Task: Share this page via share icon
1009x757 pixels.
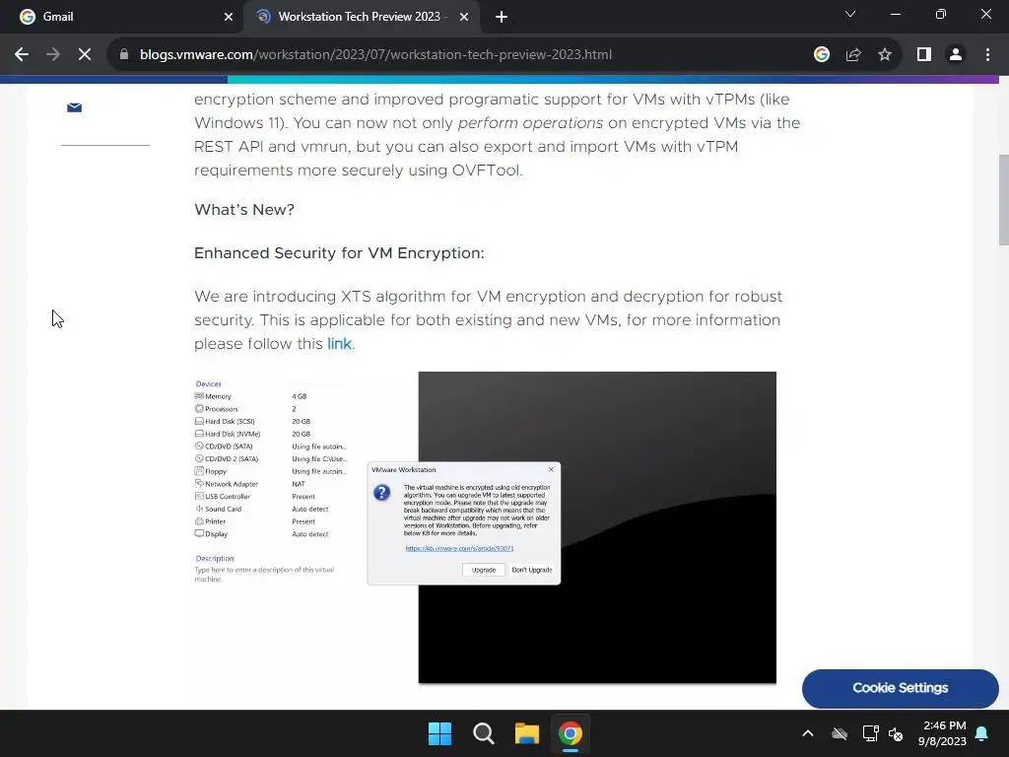Action: (x=853, y=55)
